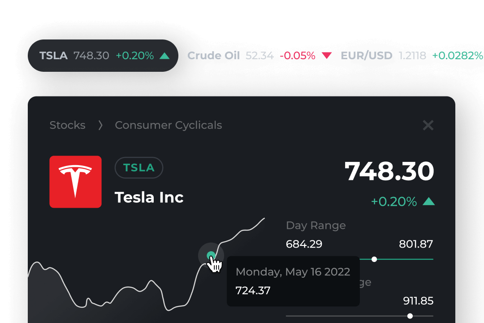Open the Consumer Cyclicals breadcrumb link
The image size is (484, 323).
click(168, 125)
